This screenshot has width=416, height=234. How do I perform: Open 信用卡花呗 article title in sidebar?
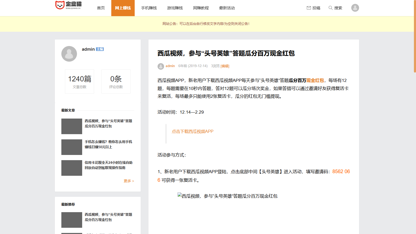click(108, 165)
